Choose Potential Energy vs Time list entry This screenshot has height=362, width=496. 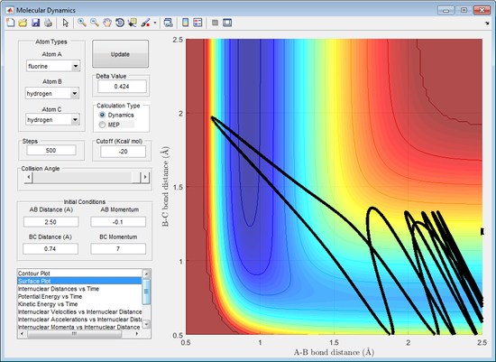click(x=79, y=296)
